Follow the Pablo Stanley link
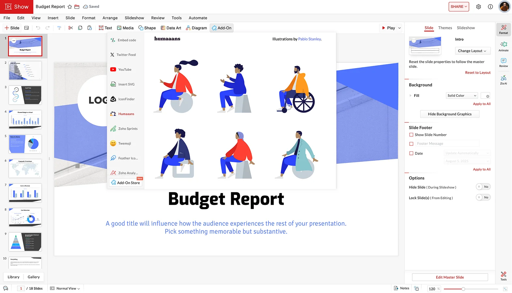 (309, 39)
